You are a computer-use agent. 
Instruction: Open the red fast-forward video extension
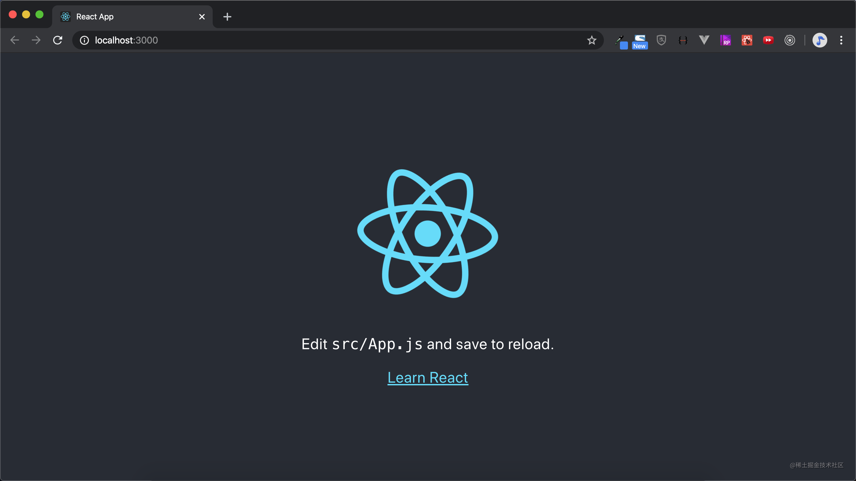pyautogui.click(x=768, y=40)
